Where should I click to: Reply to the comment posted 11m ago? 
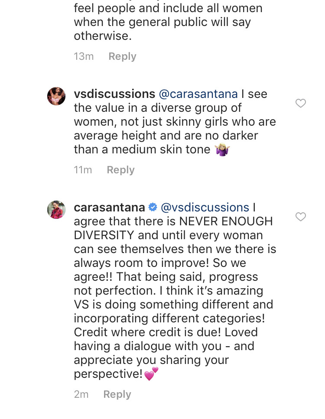tap(120, 170)
